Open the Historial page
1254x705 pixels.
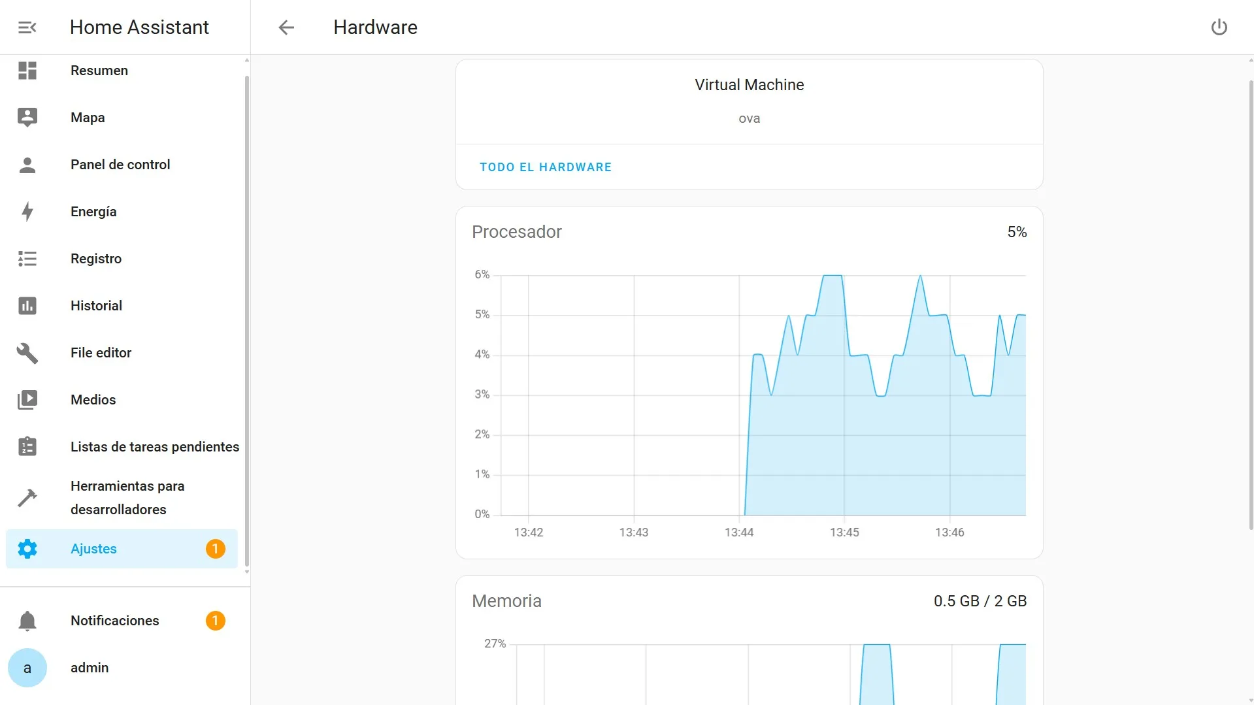pyautogui.click(x=122, y=306)
